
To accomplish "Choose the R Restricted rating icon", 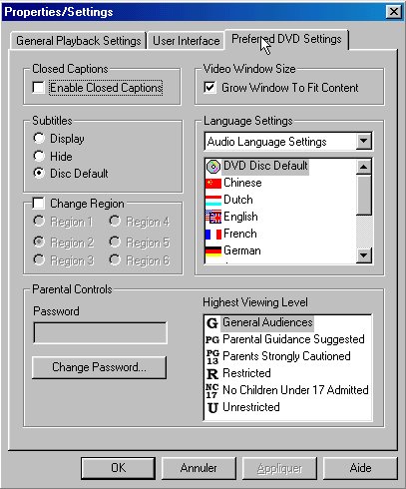I will click(212, 373).
